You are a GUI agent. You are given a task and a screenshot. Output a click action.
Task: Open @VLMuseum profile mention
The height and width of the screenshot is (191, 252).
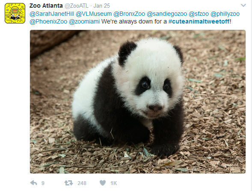pos(94,14)
